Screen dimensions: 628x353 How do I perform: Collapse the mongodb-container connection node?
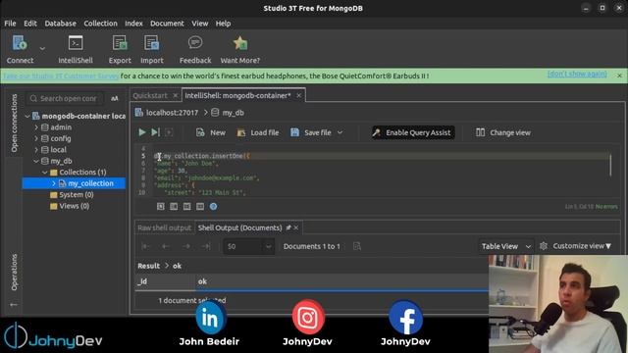(x=27, y=116)
